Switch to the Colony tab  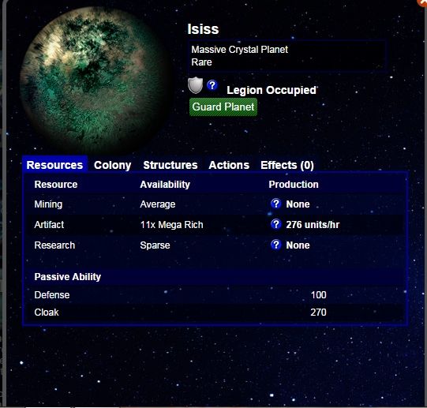pyautogui.click(x=112, y=165)
